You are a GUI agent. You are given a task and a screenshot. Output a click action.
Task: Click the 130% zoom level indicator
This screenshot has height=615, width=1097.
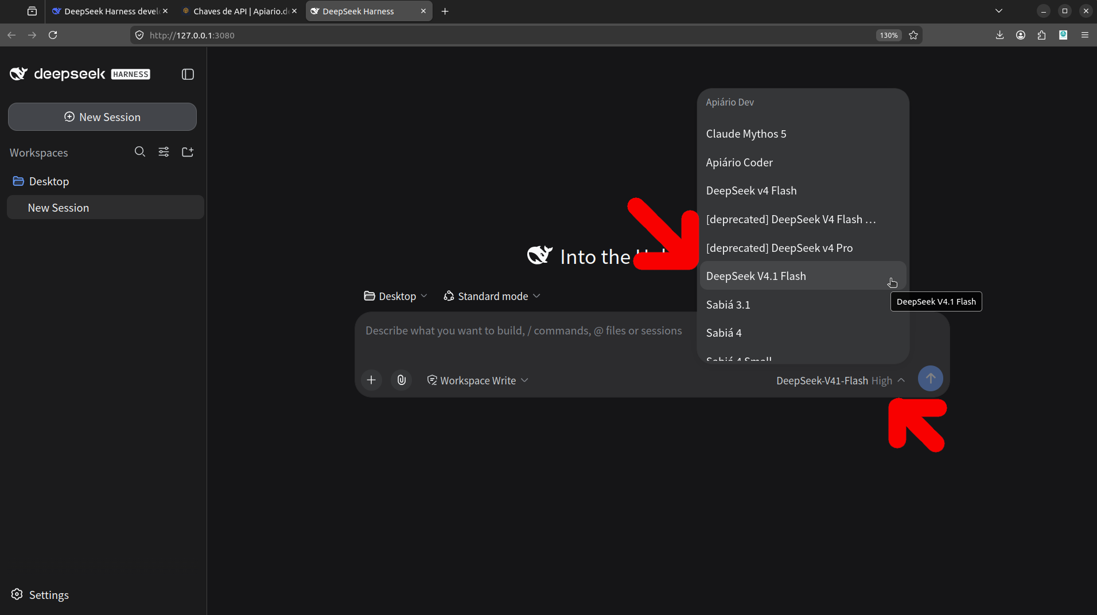click(x=889, y=35)
